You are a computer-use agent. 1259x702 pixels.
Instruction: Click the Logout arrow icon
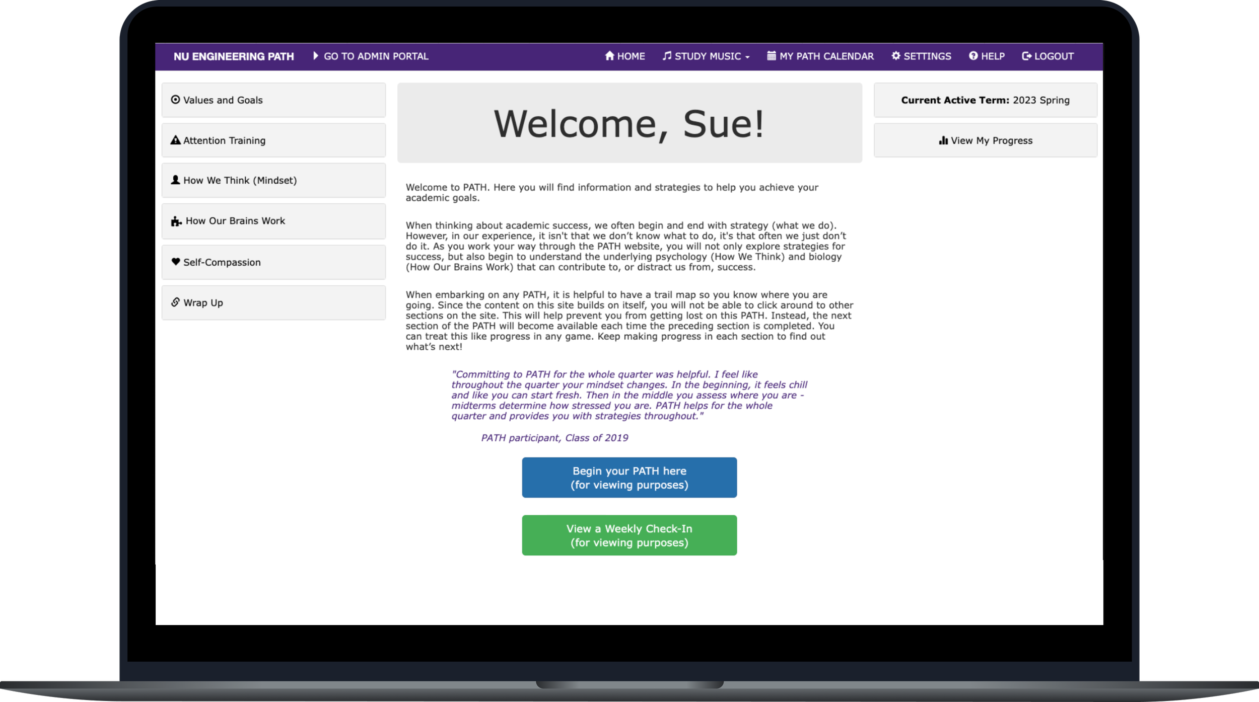pos(1026,56)
